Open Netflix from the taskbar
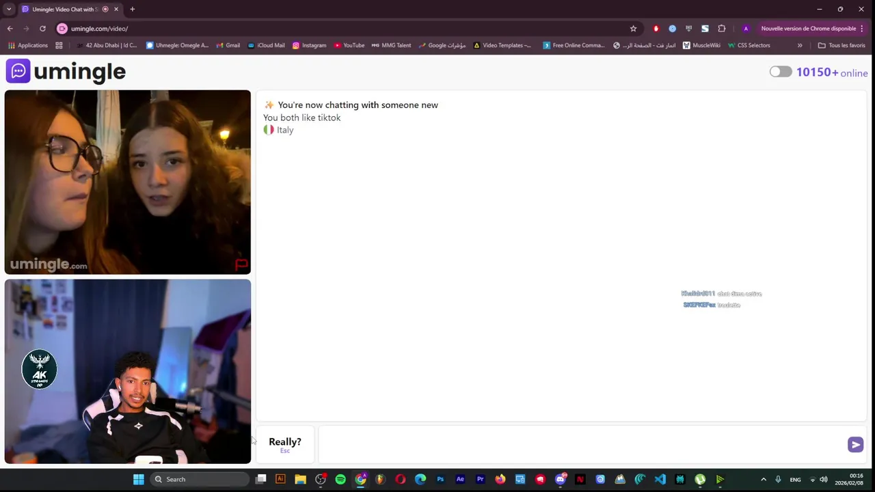875x492 pixels. coord(580,479)
